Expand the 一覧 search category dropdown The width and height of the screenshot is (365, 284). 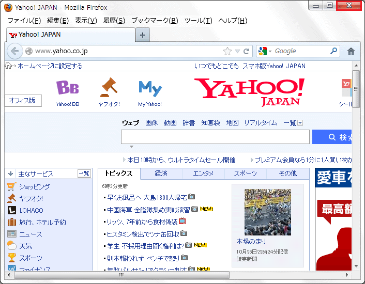[x=300, y=123]
